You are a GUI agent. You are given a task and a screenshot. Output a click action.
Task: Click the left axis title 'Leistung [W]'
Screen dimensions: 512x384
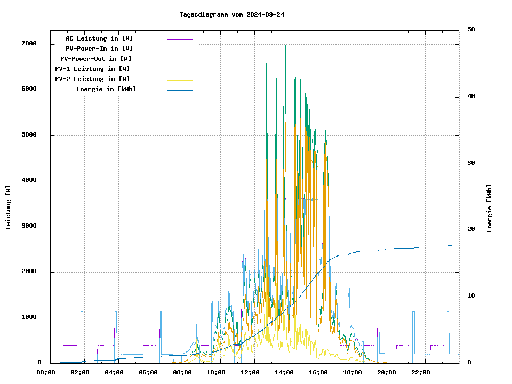[x=8, y=207]
